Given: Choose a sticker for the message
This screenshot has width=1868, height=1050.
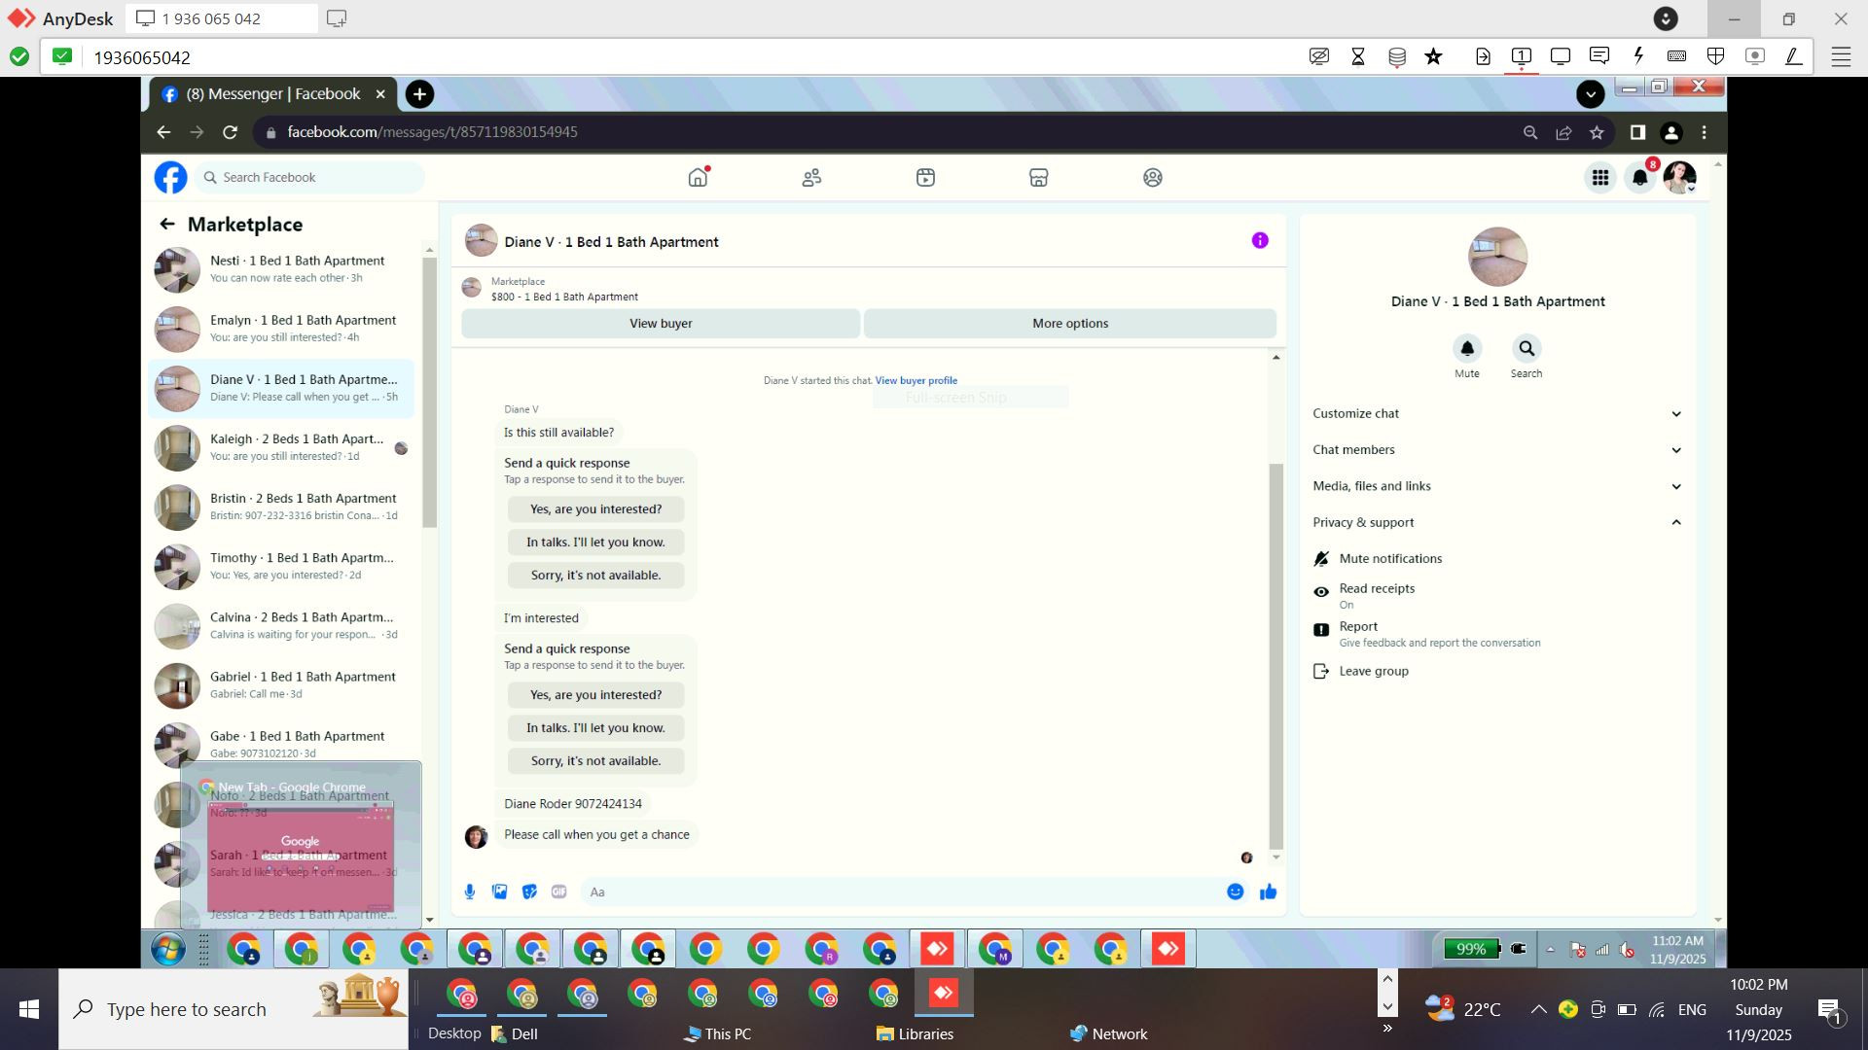Looking at the screenshot, I should (529, 892).
